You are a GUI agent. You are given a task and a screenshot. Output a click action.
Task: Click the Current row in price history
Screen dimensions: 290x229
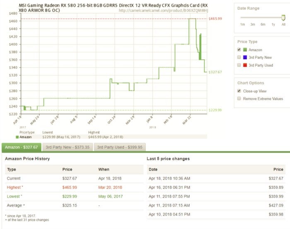[74, 179]
